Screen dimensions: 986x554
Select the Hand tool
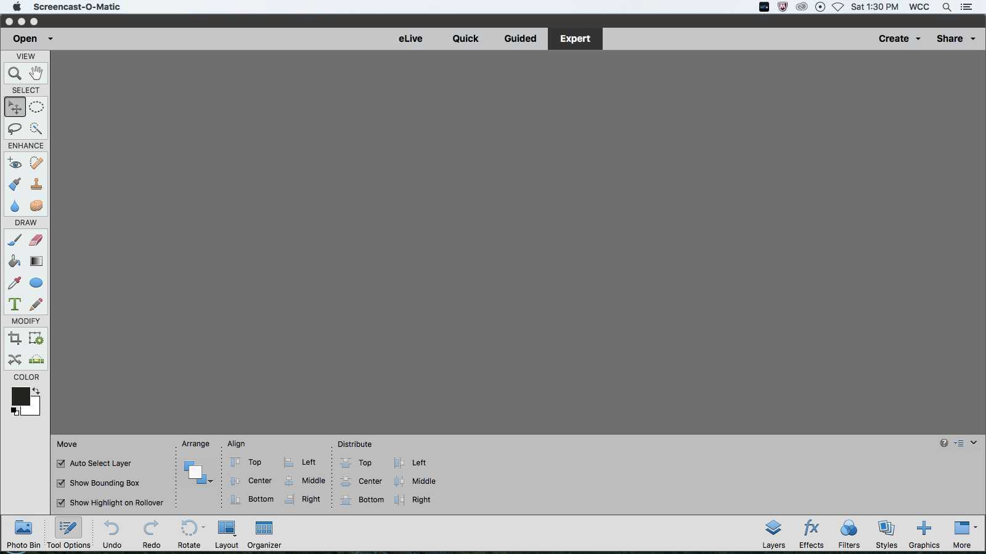36,74
